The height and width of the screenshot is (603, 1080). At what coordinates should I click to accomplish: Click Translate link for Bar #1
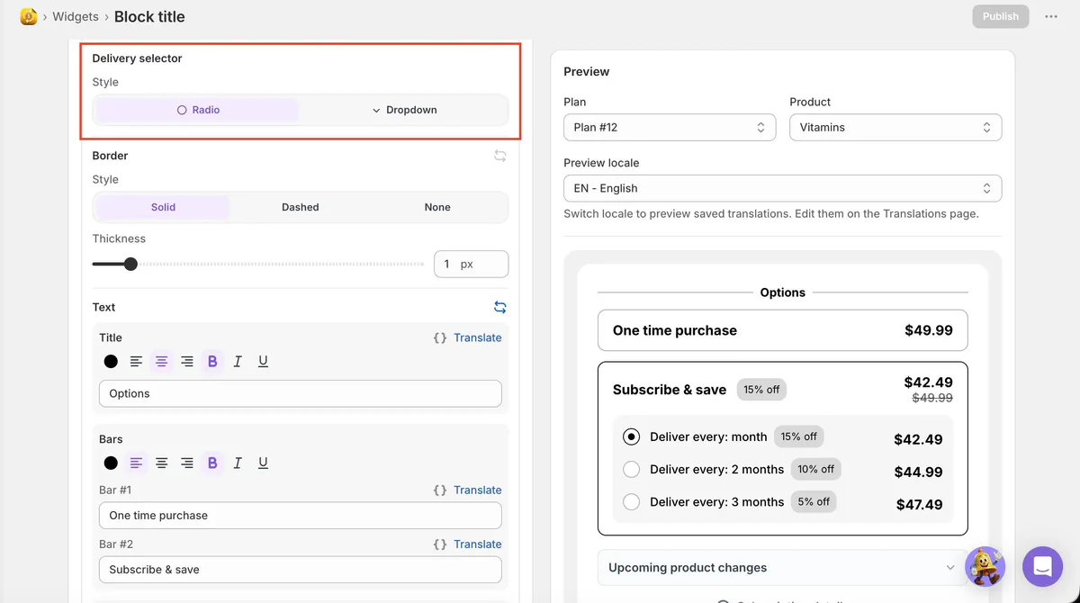(478, 490)
